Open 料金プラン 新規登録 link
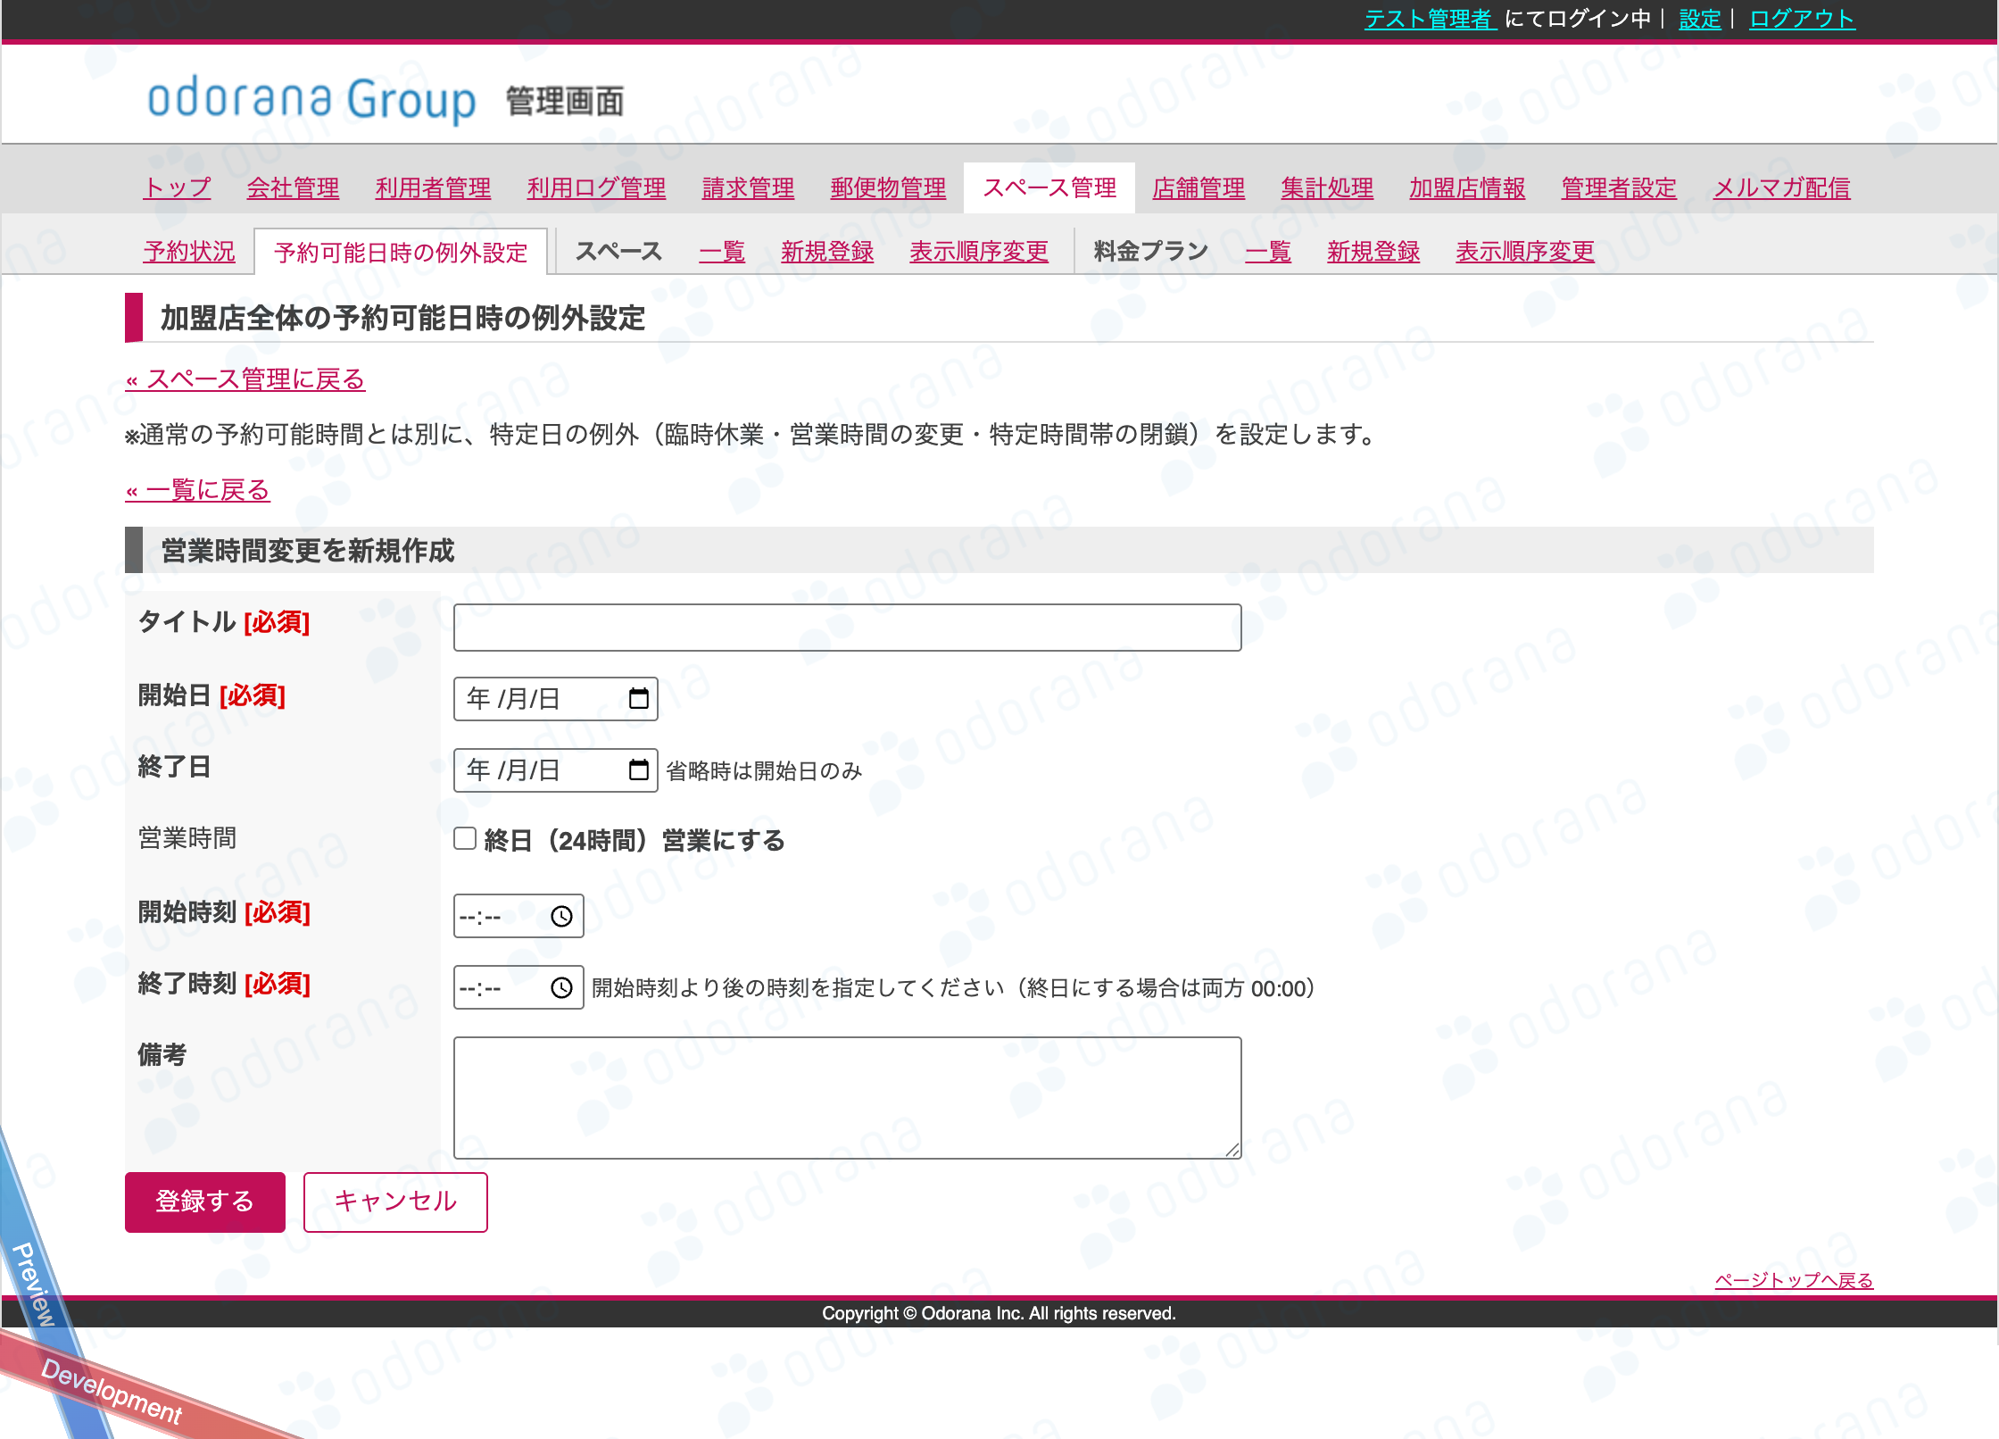The width and height of the screenshot is (1999, 1439). 1373,252
